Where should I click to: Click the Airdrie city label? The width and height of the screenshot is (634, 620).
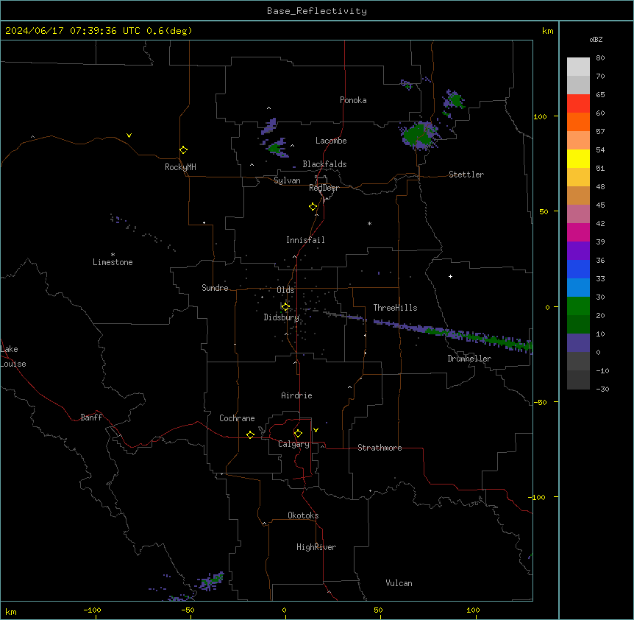[x=296, y=395]
